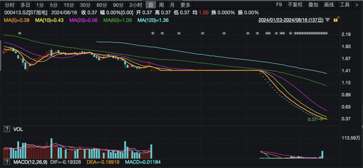Click the leftmost lone asterisk event marker
The image size is (363, 168).
coord(20,34)
